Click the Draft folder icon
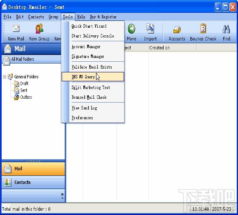 click(16, 83)
